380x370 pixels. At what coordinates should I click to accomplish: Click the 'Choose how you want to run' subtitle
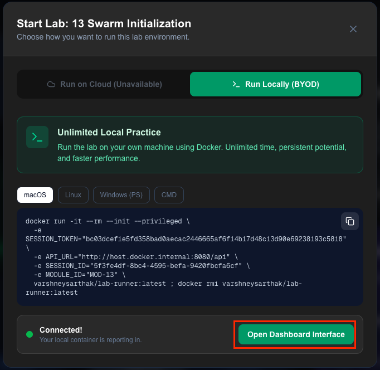pyautogui.click(x=103, y=37)
